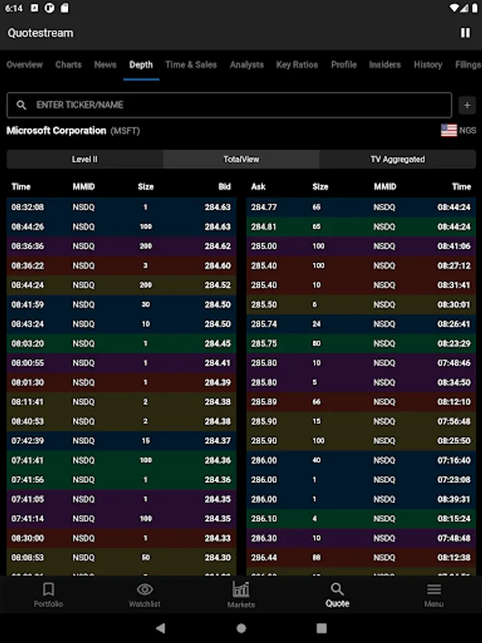This screenshot has height=643, width=482.
Task: Tap the Android back button
Action: [x=161, y=628]
